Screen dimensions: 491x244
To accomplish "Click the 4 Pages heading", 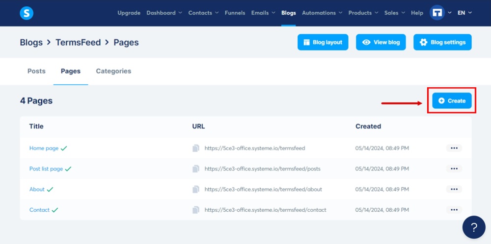I will pos(36,101).
